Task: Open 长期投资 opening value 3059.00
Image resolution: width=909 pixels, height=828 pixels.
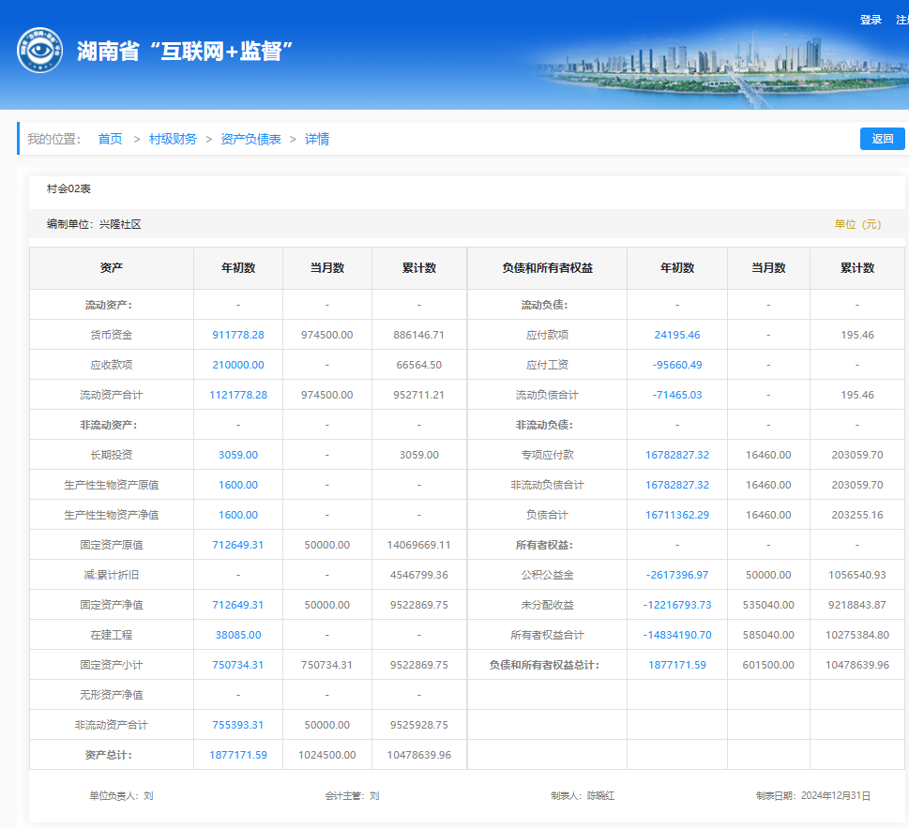Action: coord(238,455)
